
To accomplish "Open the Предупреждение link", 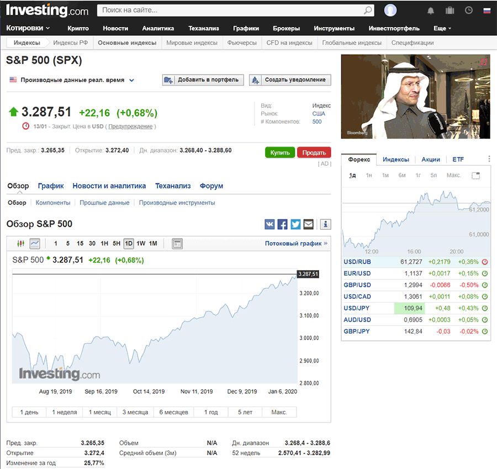I will pos(130,127).
